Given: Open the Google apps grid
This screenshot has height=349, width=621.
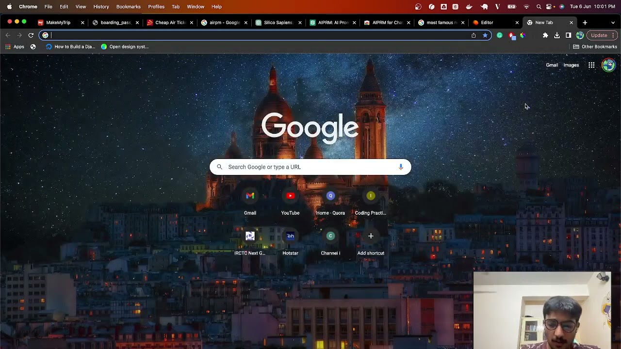Looking at the screenshot, I should 591,65.
